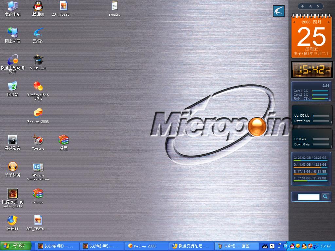The width and height of the screenshot is (335, 251).
Task: Open the Fetion 2008 desktop icon
Action: click(38, 113)
